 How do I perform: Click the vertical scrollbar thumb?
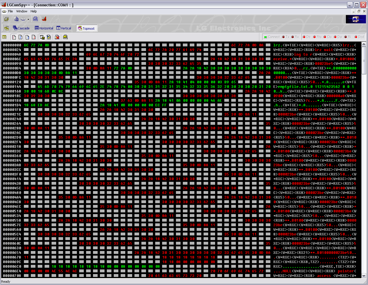click(364, 60)
